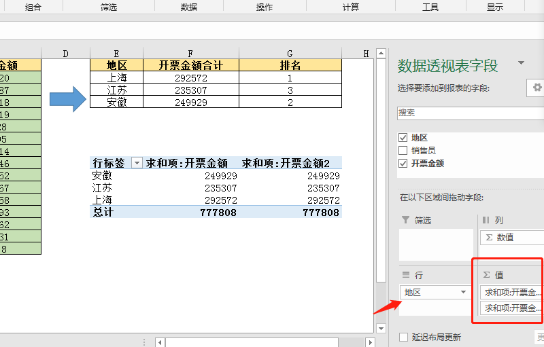Click the horizontal scrollbar right arrow
The width and height of the screenshot is (544, 347).
(x=370, y=342)
